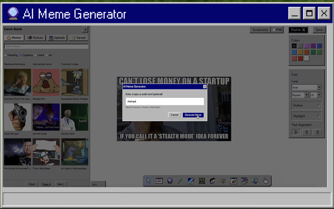334x209 pixels.
Task: Pick the purple color swatch
Action: (313, 46)
